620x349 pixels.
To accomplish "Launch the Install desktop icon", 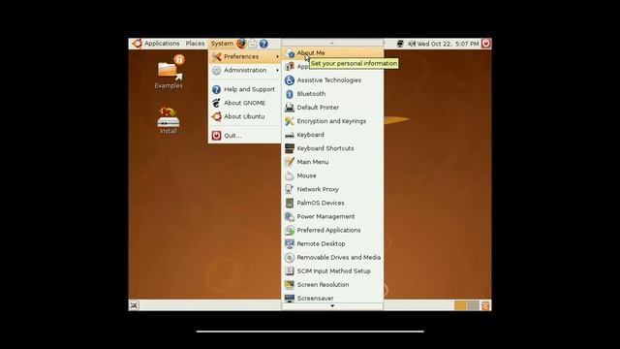I will coord(169,120).
